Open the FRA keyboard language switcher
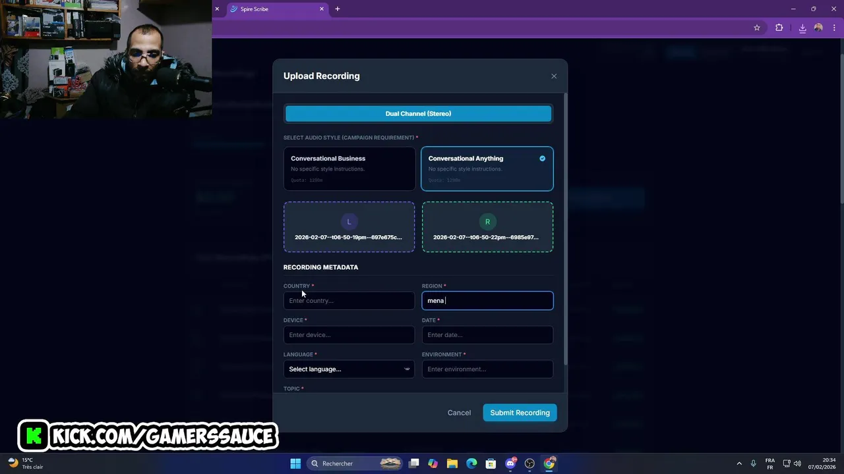The height and width of the screenshot is (474, 844). (770, 463)
